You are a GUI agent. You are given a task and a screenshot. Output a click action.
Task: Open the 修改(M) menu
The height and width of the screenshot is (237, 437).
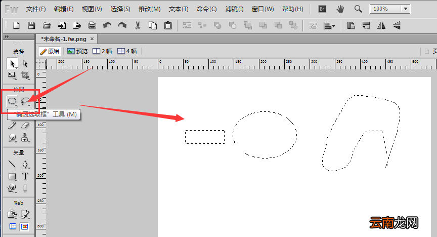click(x=150, y=9)
